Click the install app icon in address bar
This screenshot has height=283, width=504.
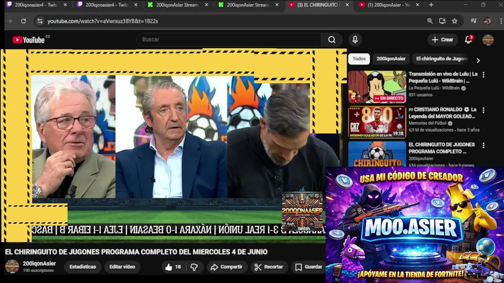[442, 21]
